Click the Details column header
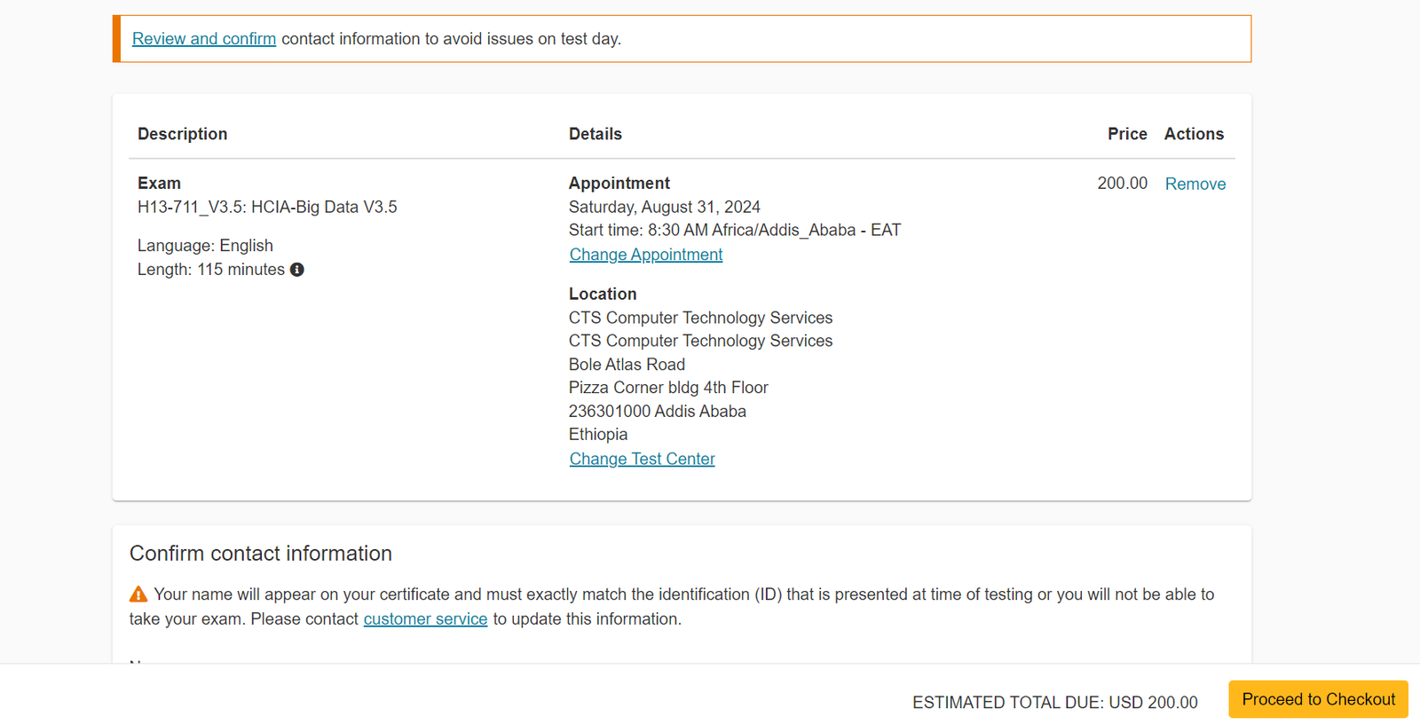This screenshot has width=1420, height=724. coord(595,134)
